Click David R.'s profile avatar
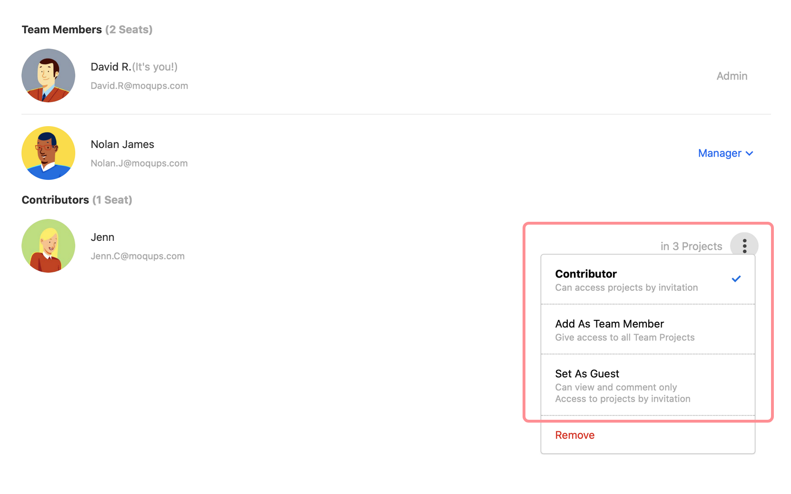Viewport: 791px width, 494px height. (x=49, y=76)
